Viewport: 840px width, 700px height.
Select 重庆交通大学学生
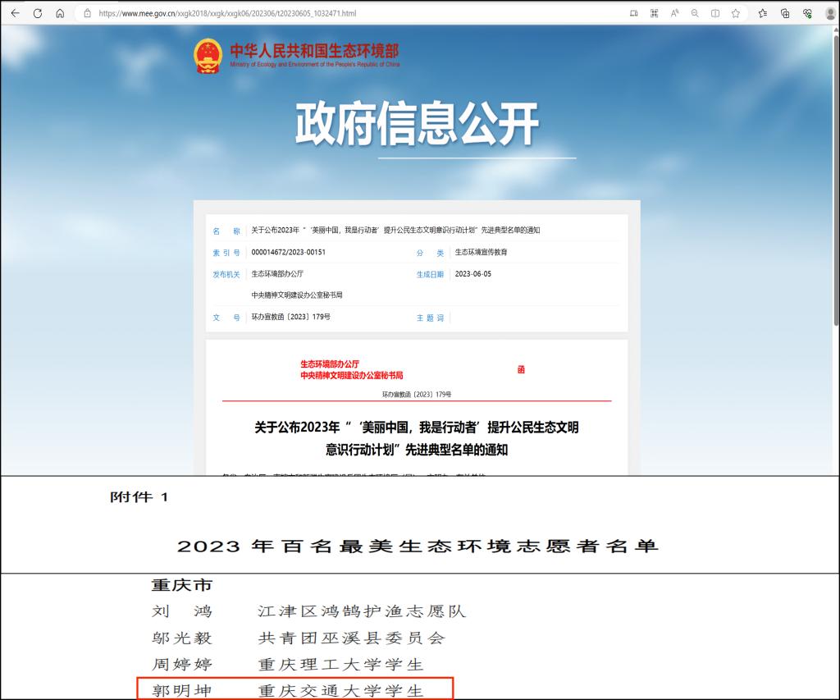click(340, 690)
